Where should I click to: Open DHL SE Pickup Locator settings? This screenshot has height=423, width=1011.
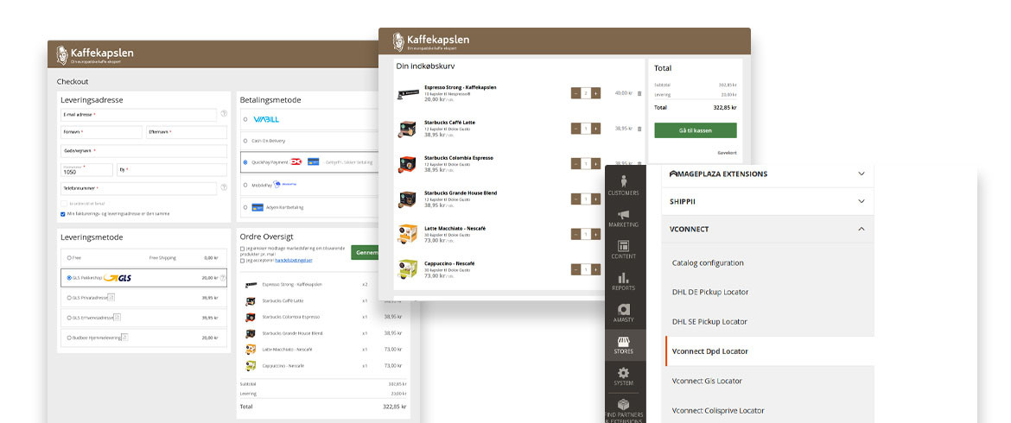(x=709, y=322)
